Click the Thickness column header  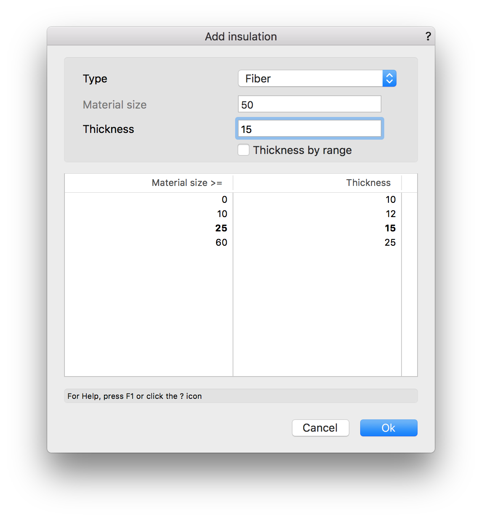point(368,183)
